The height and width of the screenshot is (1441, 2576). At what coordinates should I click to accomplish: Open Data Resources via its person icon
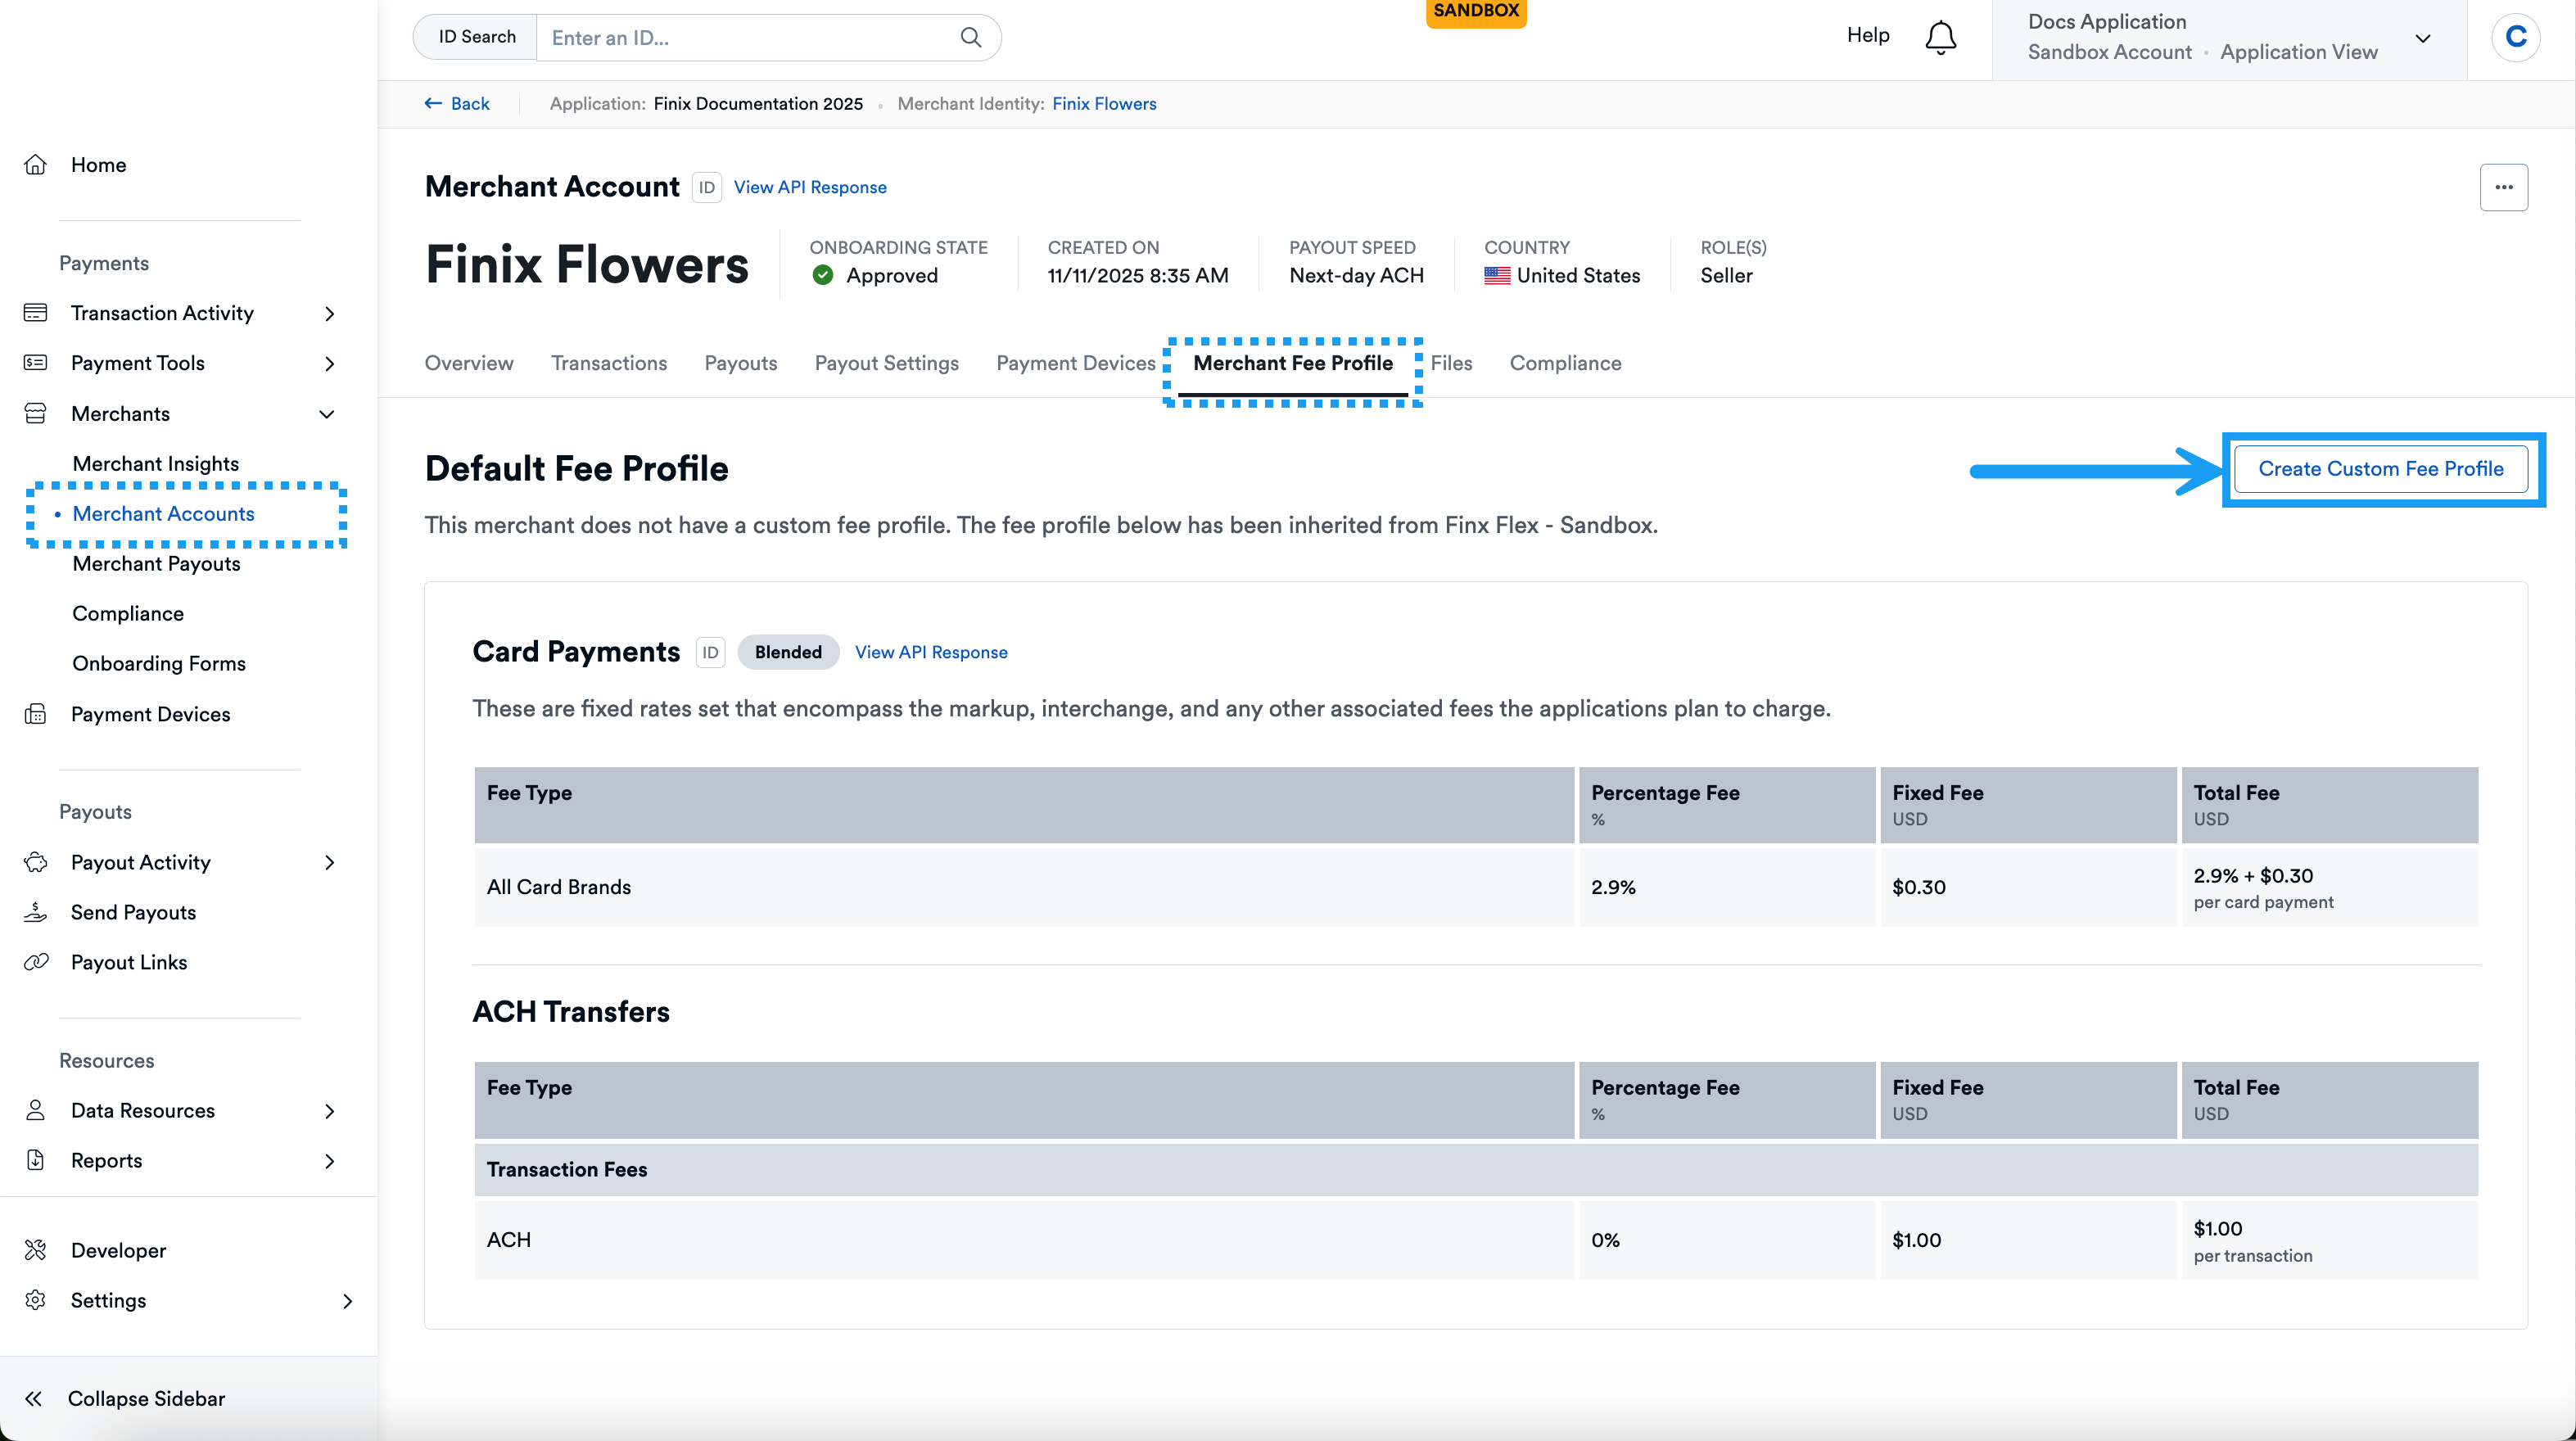tap(36, 1110)
